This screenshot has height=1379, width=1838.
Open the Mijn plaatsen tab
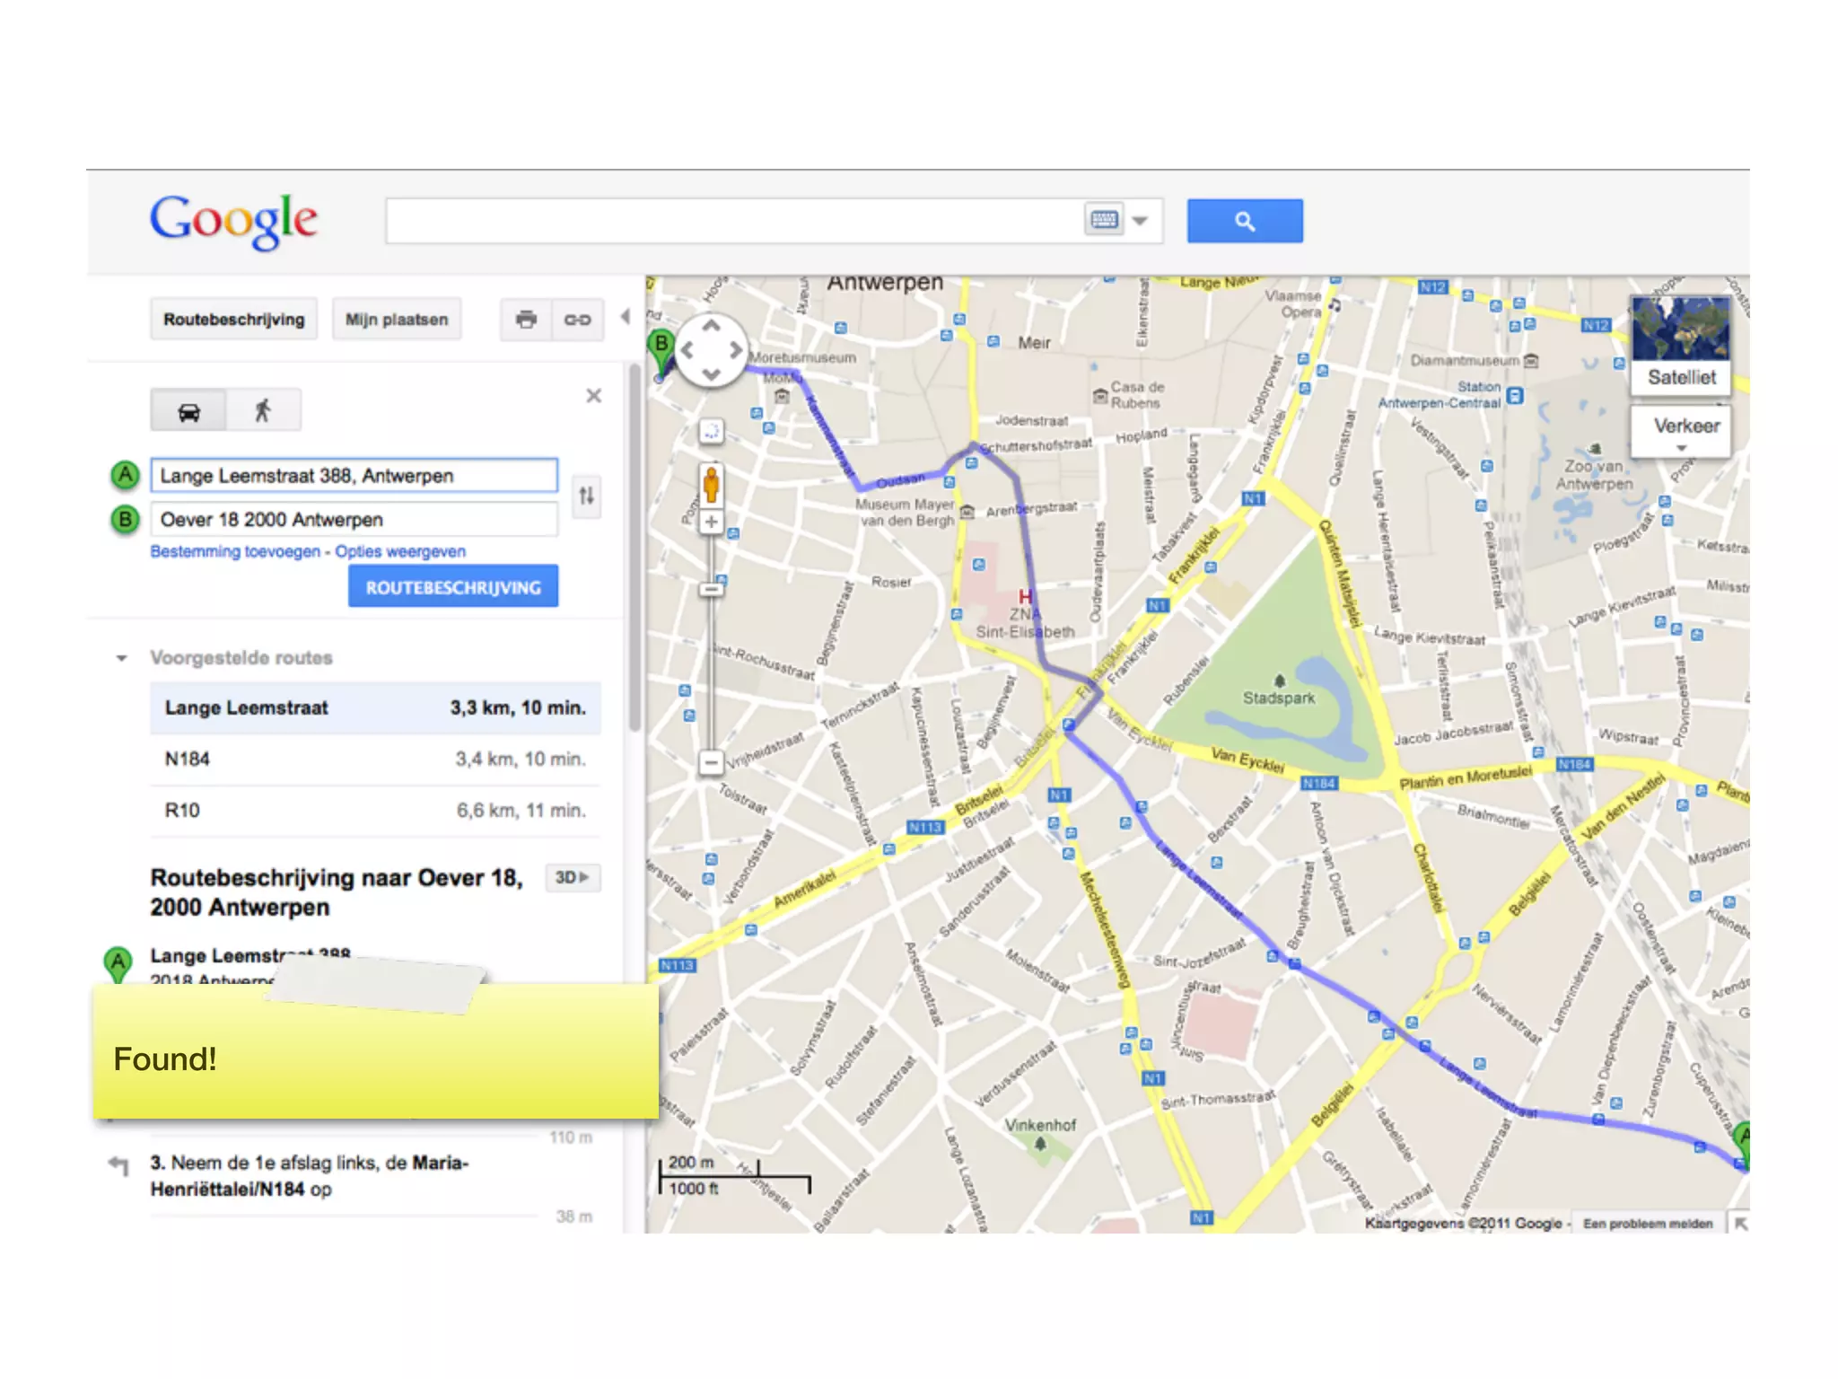pos(397,320)
